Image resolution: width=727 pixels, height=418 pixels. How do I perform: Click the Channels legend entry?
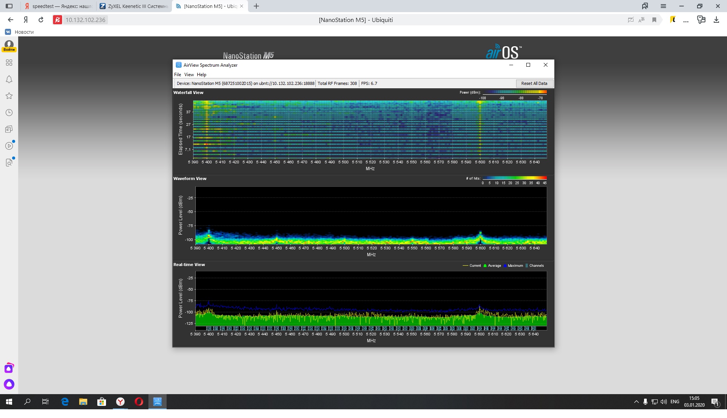(x=535, y=266)
